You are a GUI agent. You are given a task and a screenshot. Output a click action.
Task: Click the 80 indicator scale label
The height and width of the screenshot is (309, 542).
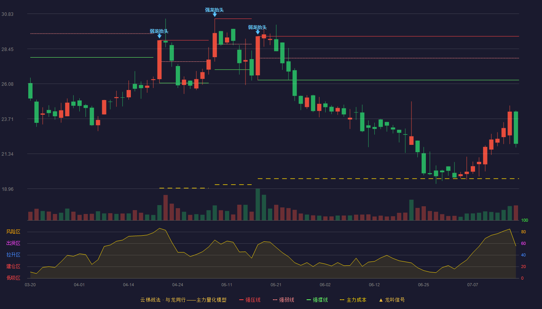(523, 232)
